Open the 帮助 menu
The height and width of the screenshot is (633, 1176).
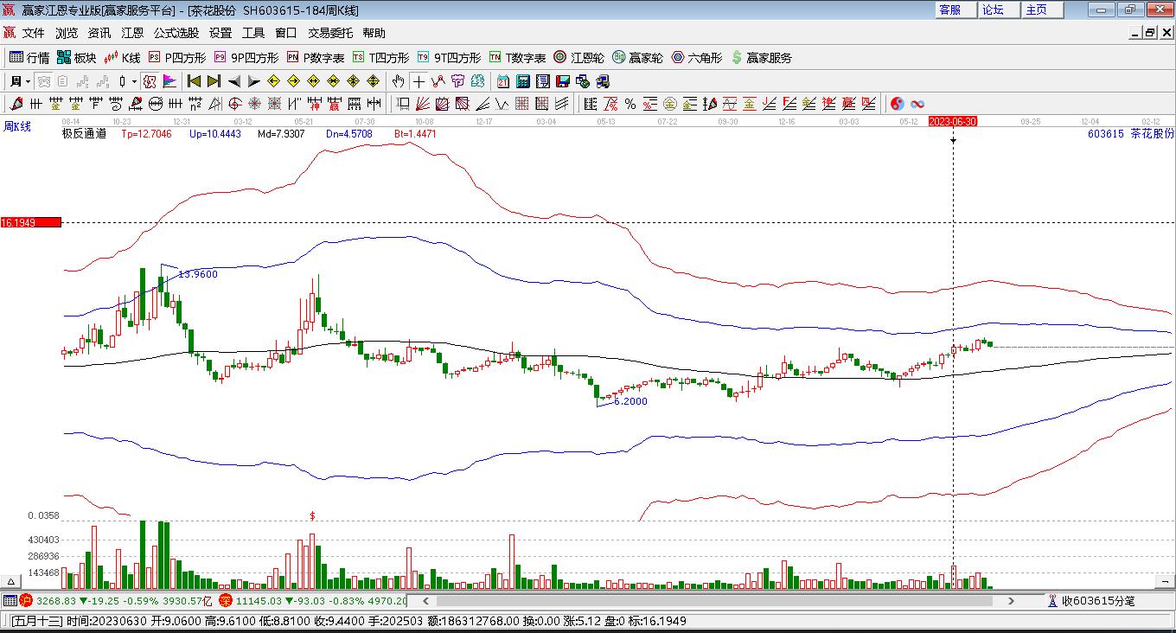pos(374,33)
